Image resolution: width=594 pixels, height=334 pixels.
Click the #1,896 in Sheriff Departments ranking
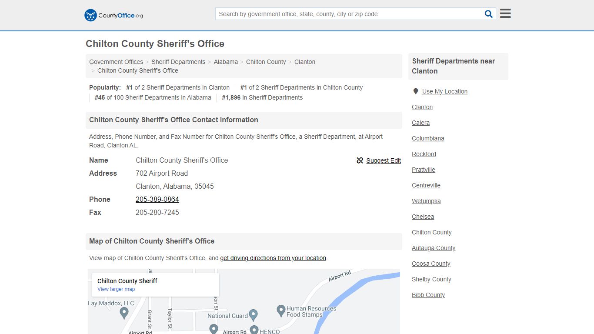tap(262, 97)
